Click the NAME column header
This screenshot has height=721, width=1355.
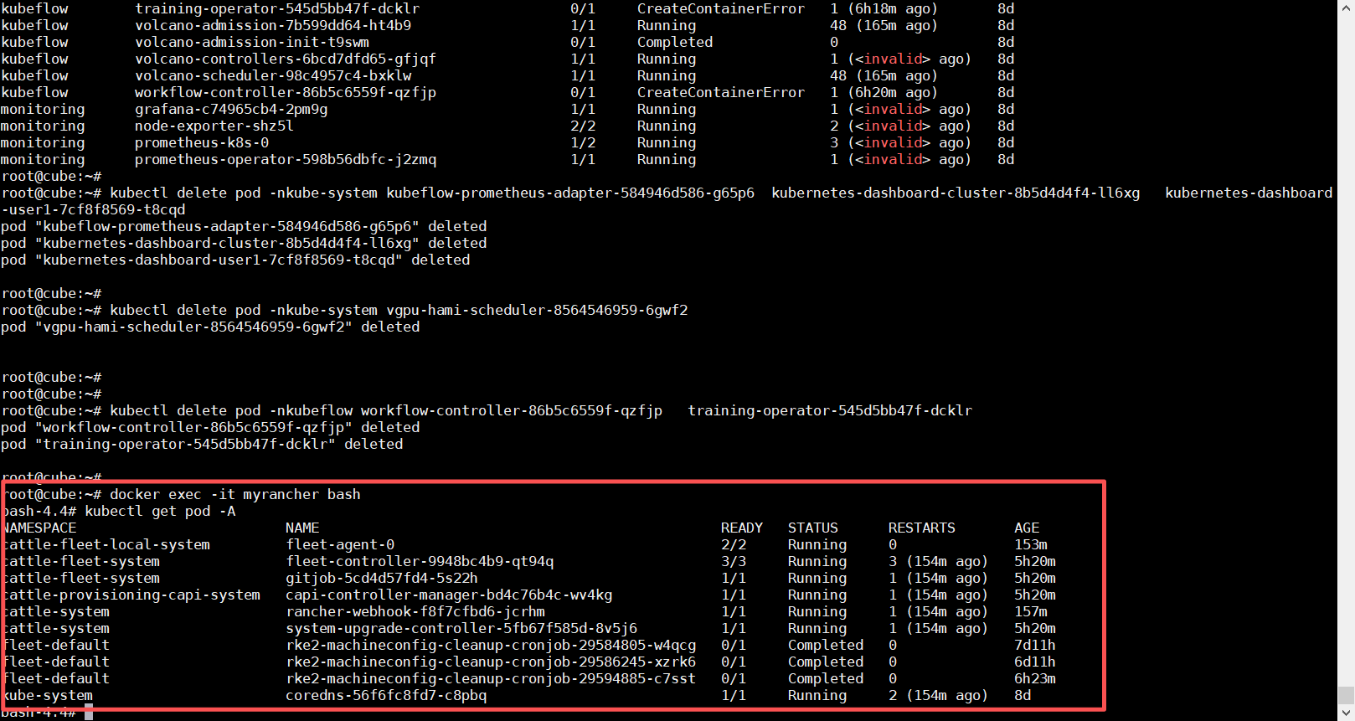(x=302, y=528)
